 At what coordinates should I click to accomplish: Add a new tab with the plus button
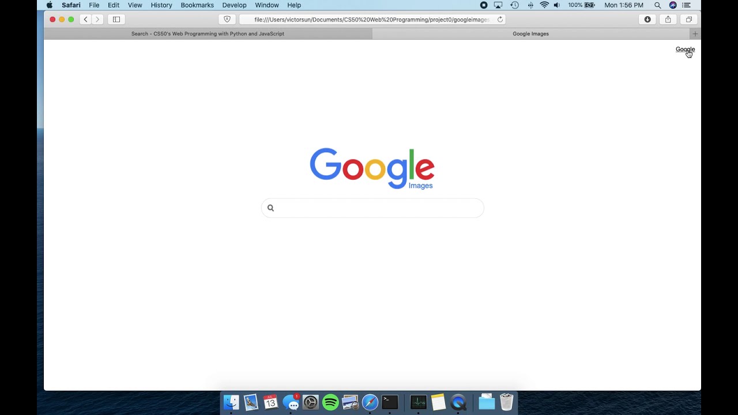[695, 34]
